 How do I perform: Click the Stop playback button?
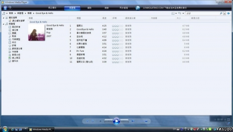[100, 121]
